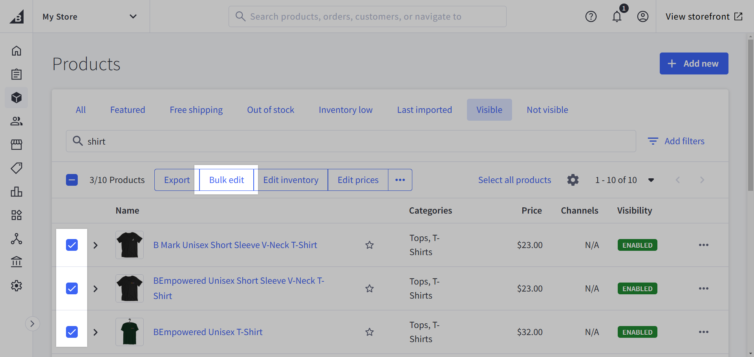Click the Bulk edit button

coord(226,180)
